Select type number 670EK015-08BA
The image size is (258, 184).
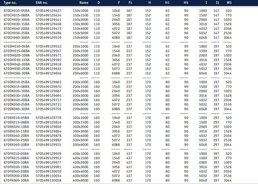click(16, 122)
